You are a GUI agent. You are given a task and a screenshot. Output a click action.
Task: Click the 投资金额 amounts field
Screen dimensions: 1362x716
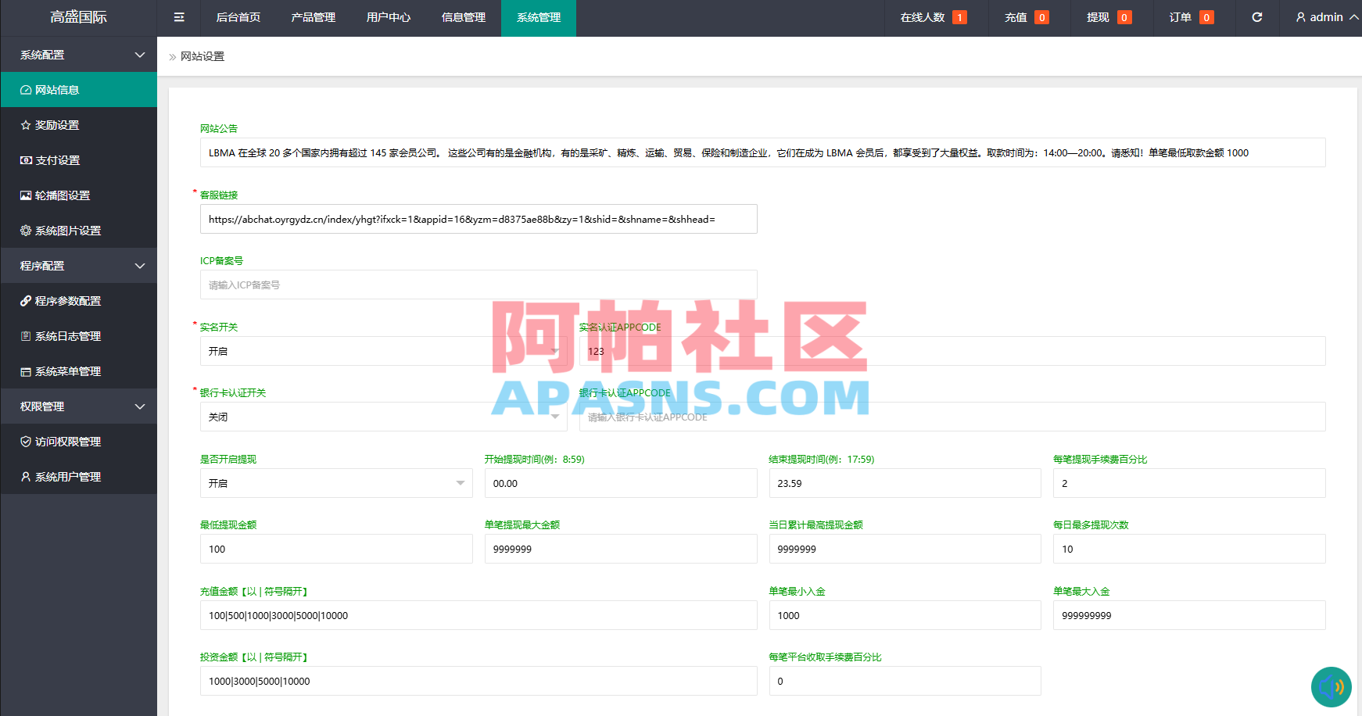[x=478, y=681]
